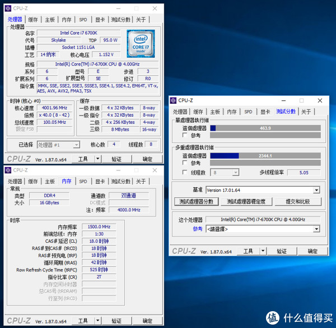Click the CAS# 延迟 value 18.0 时钟
336x328 pixels.
pyautogui.click(x=99, y=241)
